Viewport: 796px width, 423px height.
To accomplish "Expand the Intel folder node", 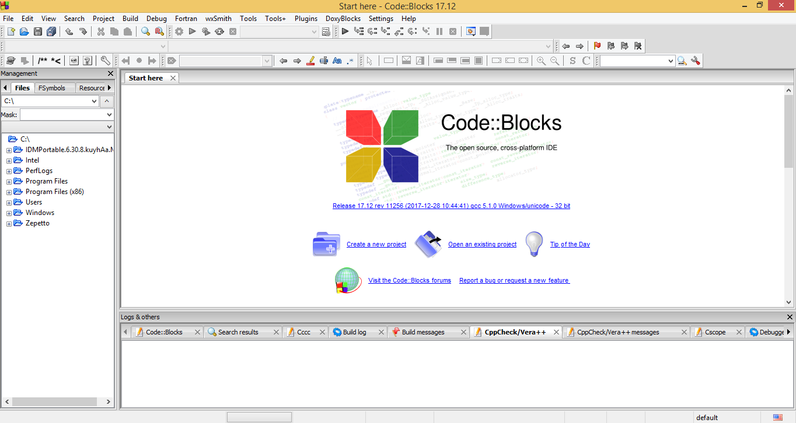I will 9,161.
